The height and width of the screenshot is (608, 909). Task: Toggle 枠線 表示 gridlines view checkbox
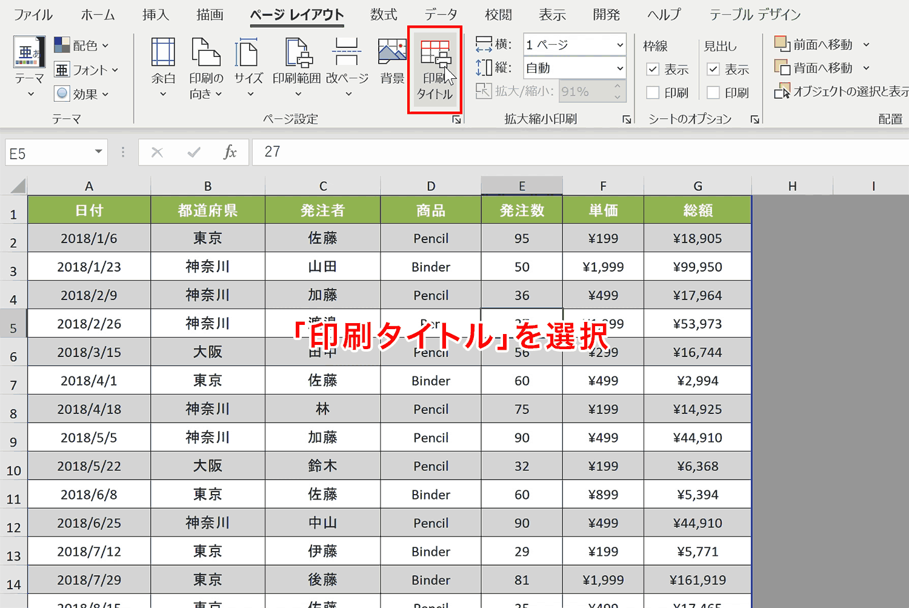coord(653,69)
